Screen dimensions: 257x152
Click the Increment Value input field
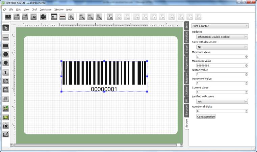pos(221,83)
